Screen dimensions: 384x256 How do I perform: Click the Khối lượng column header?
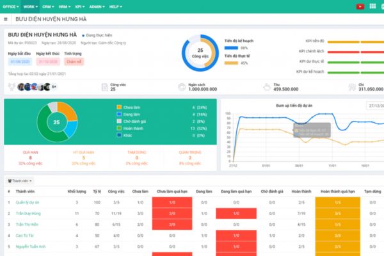[77, 191]
